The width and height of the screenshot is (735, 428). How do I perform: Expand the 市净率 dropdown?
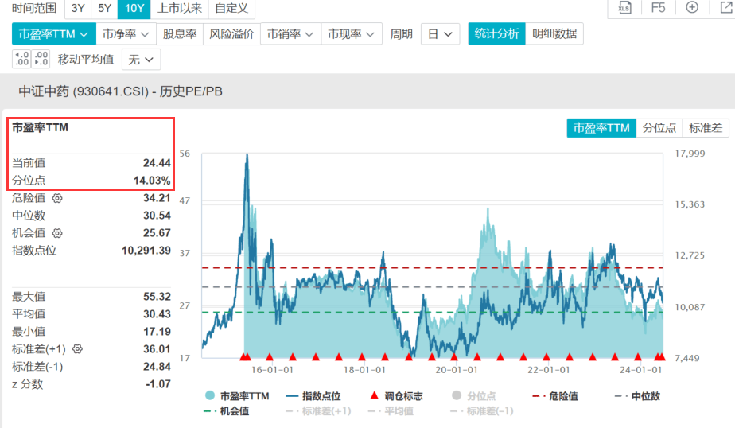(126, 33)
